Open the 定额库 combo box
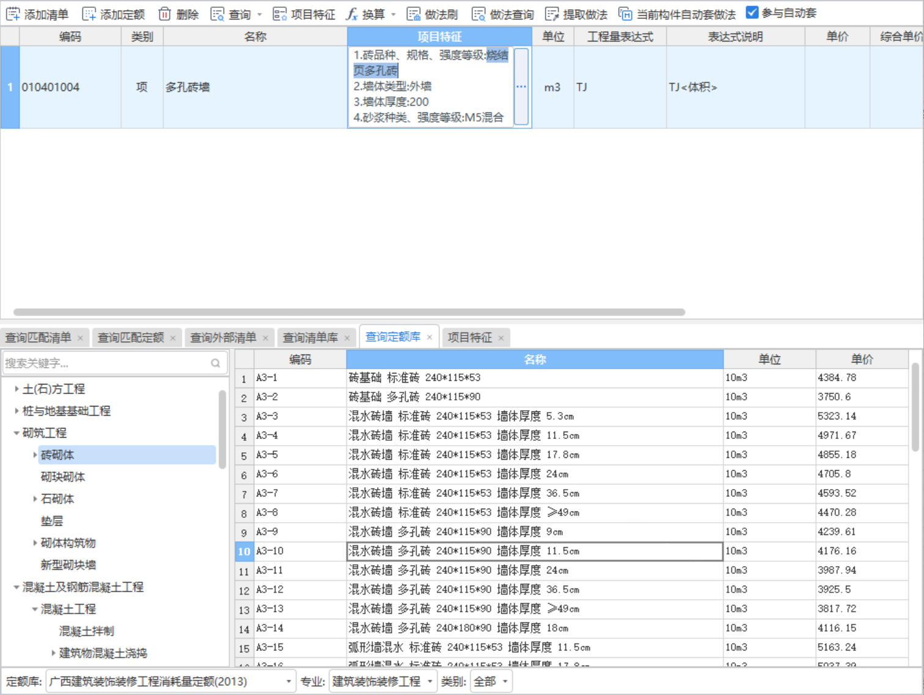924x695 pixels. pyautogui.click(x=170, y=682)
